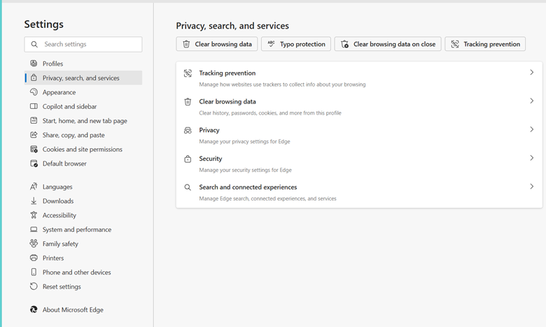This screenshot has height=327, width=546.
Task: Click the Printers icon in sidebar
Action: (x=34, y=258)
